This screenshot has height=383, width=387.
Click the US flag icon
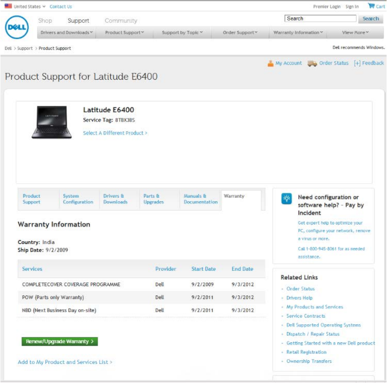(8, 6)
